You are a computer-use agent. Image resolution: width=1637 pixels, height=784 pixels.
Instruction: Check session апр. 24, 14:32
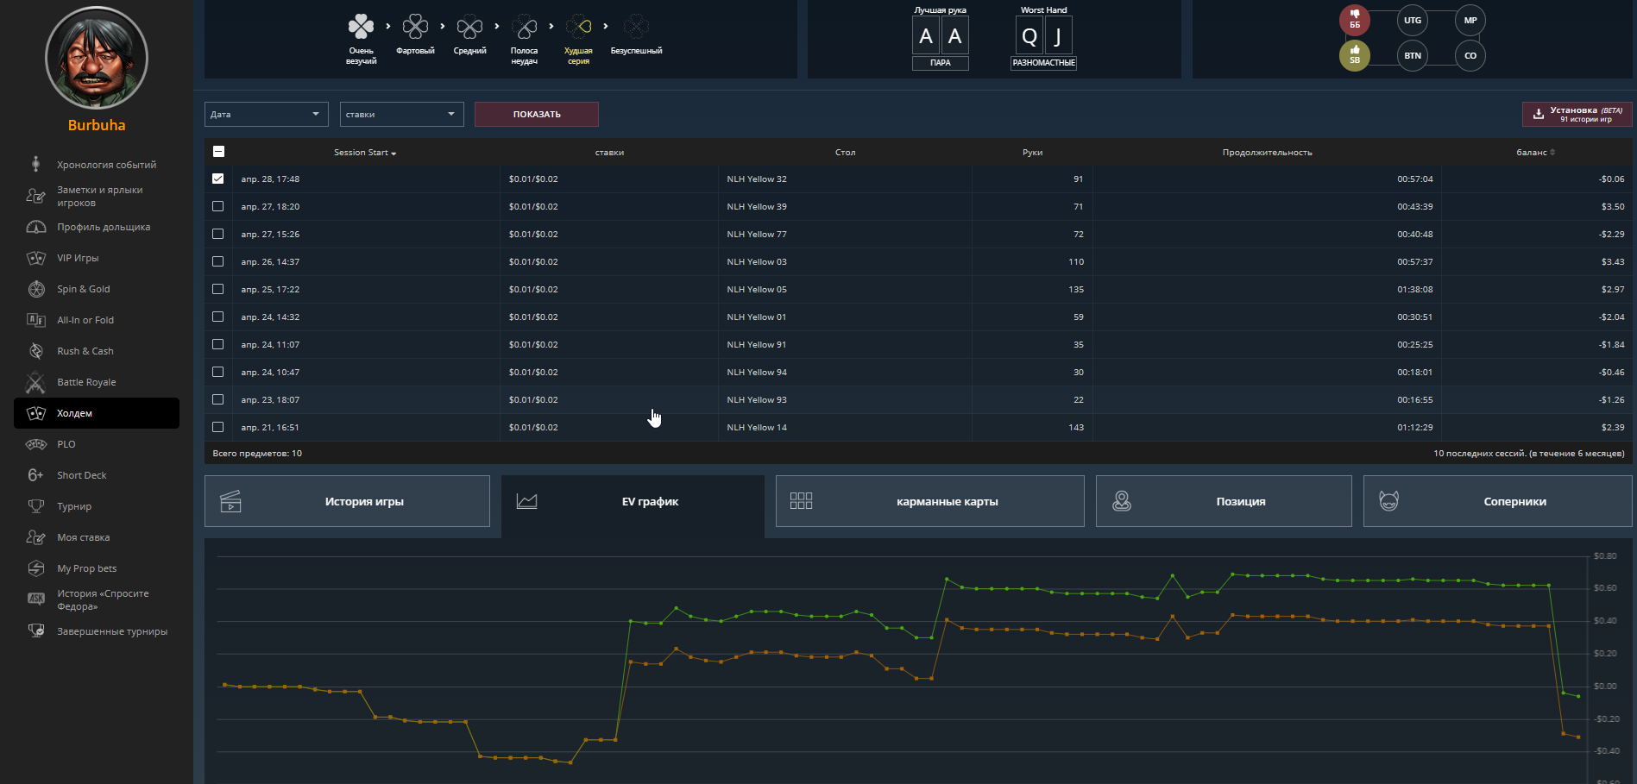[217, 317]
